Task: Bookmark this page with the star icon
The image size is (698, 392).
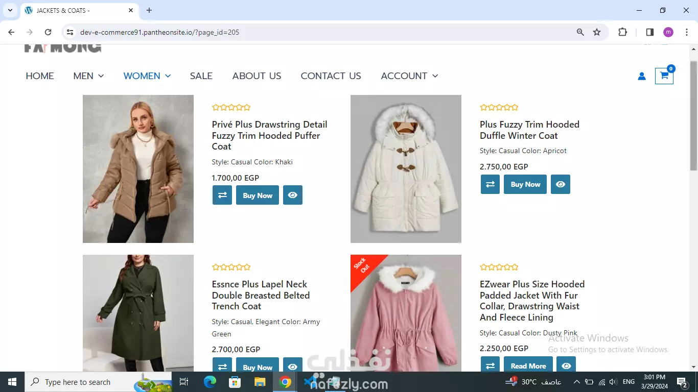Action: pyautogui.click(x=597, y=32)
